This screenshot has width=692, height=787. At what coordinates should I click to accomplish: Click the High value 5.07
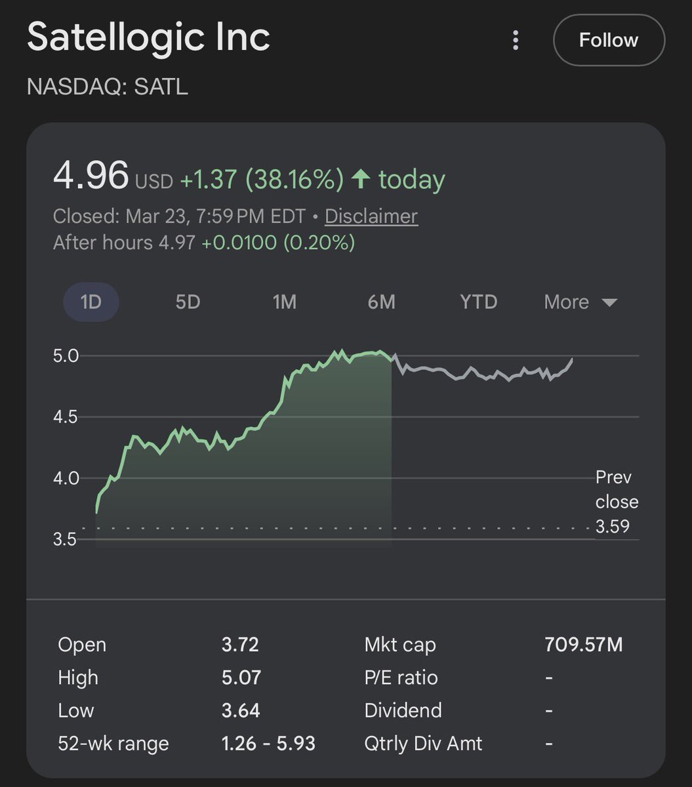tap(241, 677)
